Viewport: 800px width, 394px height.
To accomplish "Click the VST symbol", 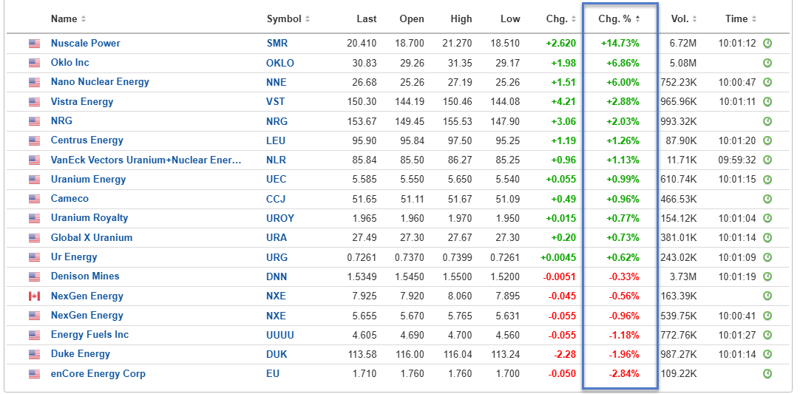I will (x=276, y=101).
